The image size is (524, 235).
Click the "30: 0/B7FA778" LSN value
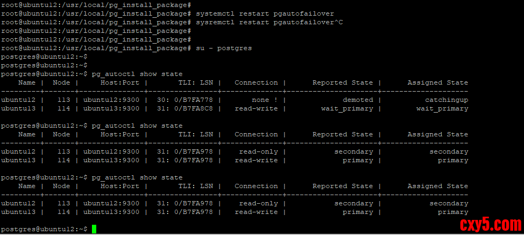click(x=189, y=100)
